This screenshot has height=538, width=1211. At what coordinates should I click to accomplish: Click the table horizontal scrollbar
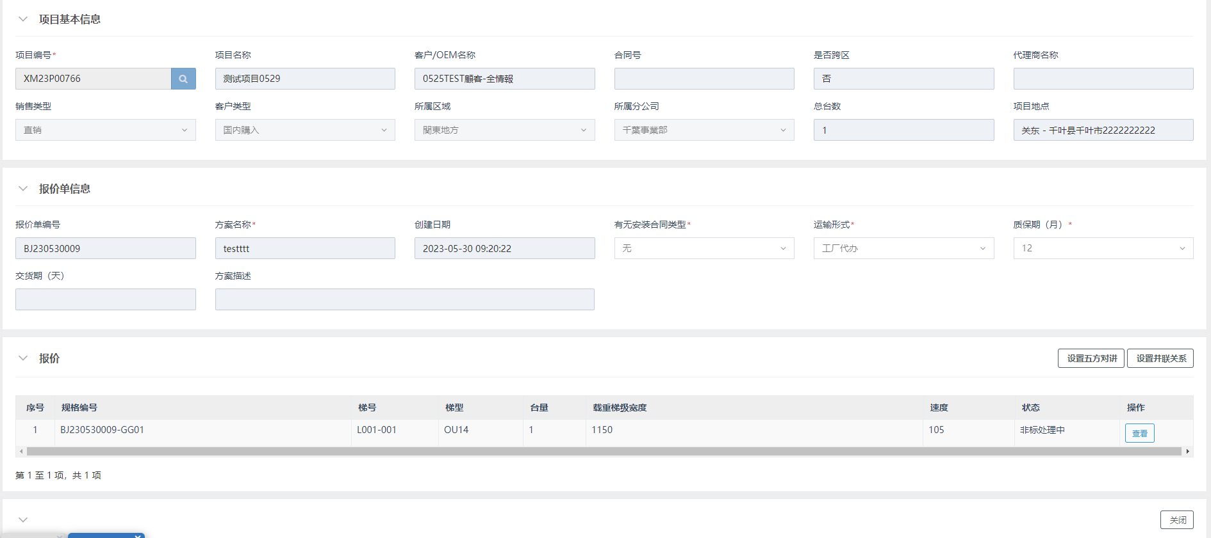point(604,452)
